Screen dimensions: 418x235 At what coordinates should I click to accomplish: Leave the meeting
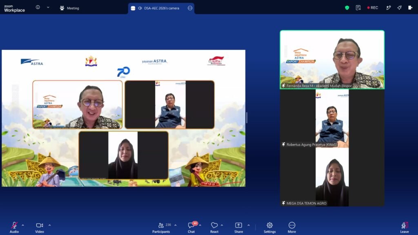pyautogui.click(x=405, y=228)
